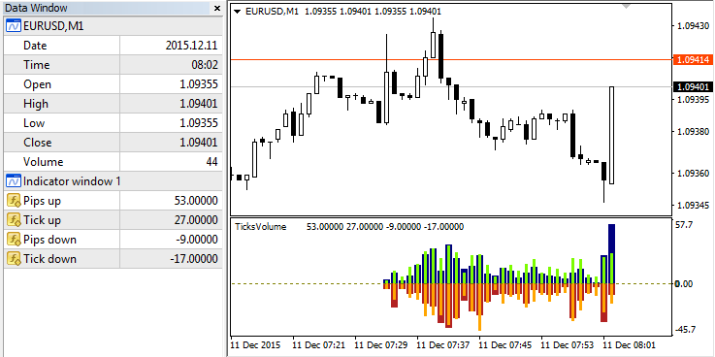715x357 pixels.
Task: Click the Pips up indicator icon
Action: click(x=14, y=201)
